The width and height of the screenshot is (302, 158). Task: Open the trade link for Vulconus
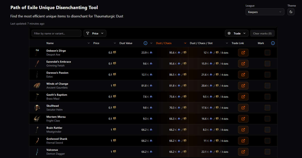[x=243, y=151]
